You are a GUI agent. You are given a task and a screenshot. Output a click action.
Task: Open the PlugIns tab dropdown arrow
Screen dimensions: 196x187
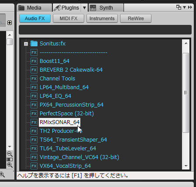[84, 7]
